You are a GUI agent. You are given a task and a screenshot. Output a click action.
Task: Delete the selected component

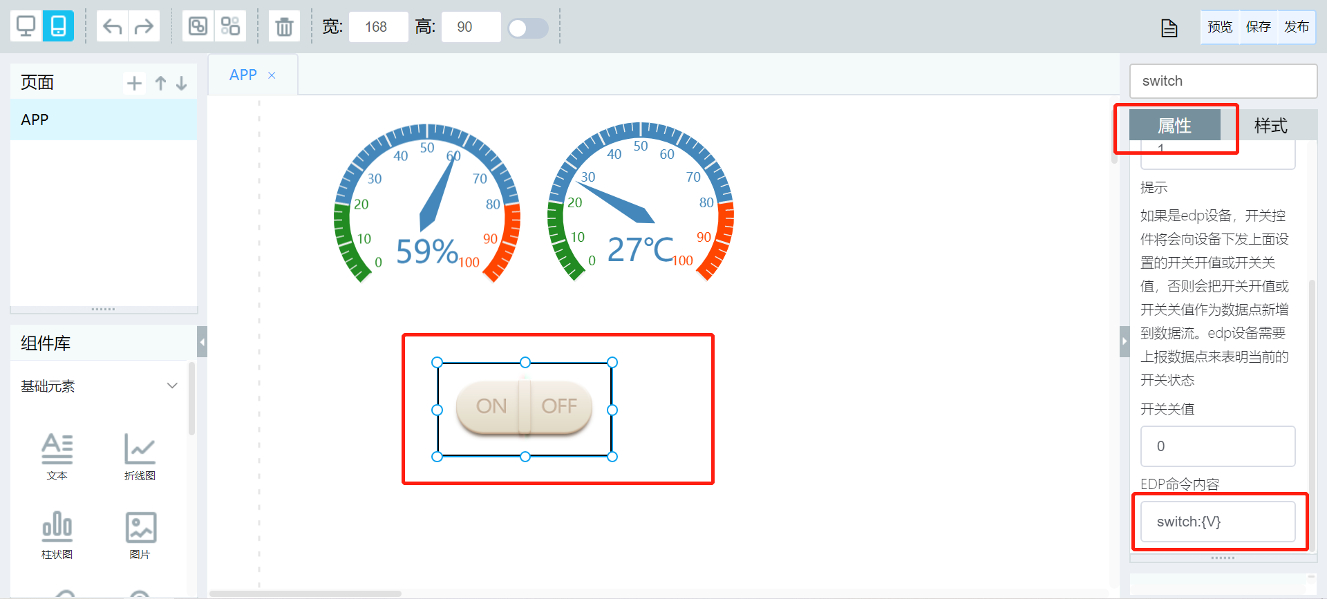[284, 27]
